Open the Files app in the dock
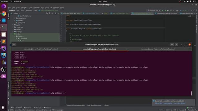The image size is (198, 111). coord(4,34)
